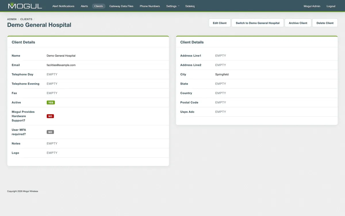The width and height of the screenshot is (345, 216).
Task: Click the Address Line1 label
Action: [191, 56]
